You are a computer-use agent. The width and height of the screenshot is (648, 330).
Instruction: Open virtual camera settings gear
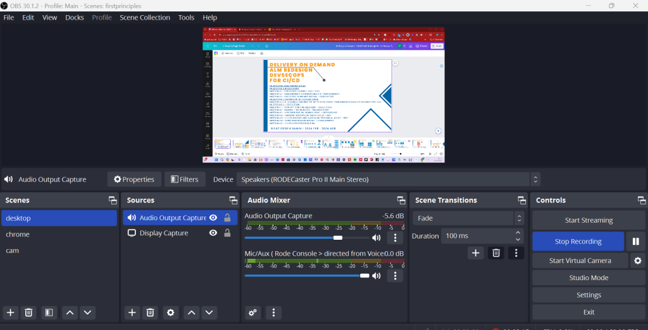[x=638, y=261]
